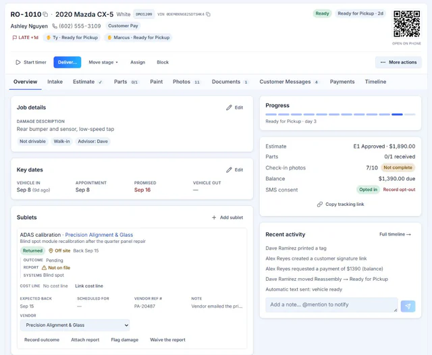This screenshot has width=432, height=355.
Task: Open the QR code for phone
Action: 406,24
